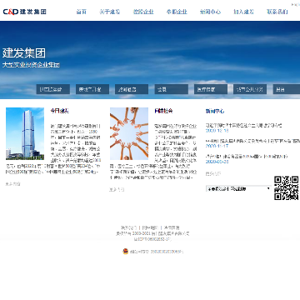Click the hands-in-circle thumbnail
Screen dimensions: 300x300
tap(129, 133)
